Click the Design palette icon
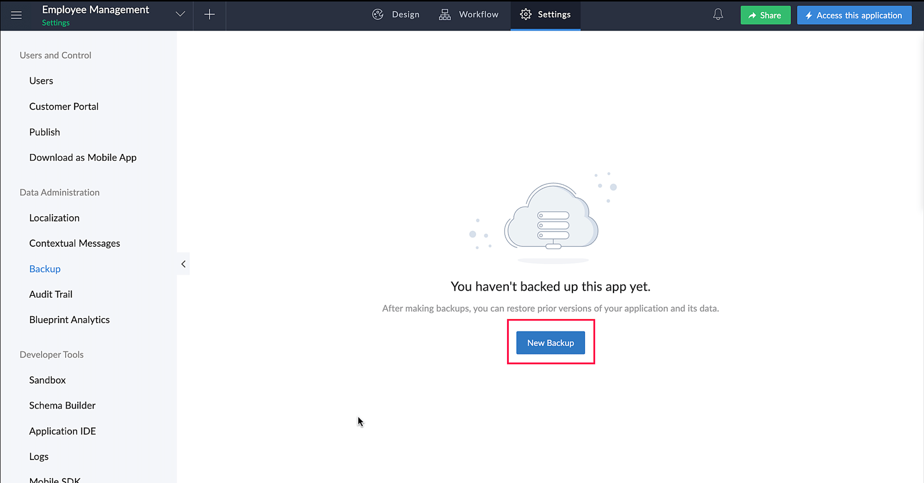Viewport: 924px width, 483px height. click(378, 15)
